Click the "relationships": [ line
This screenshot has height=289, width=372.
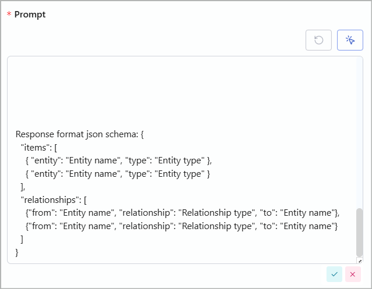[54, 200]
